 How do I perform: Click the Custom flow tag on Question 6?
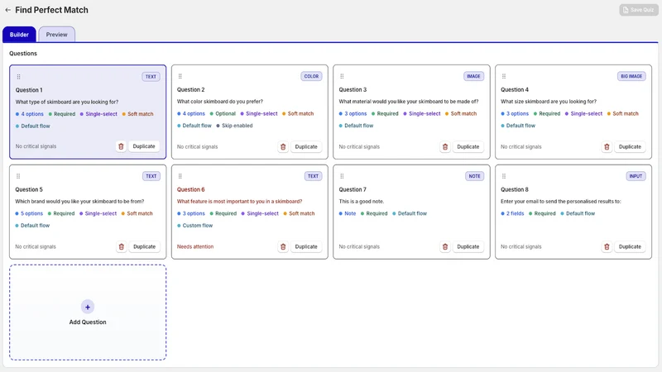194,226
